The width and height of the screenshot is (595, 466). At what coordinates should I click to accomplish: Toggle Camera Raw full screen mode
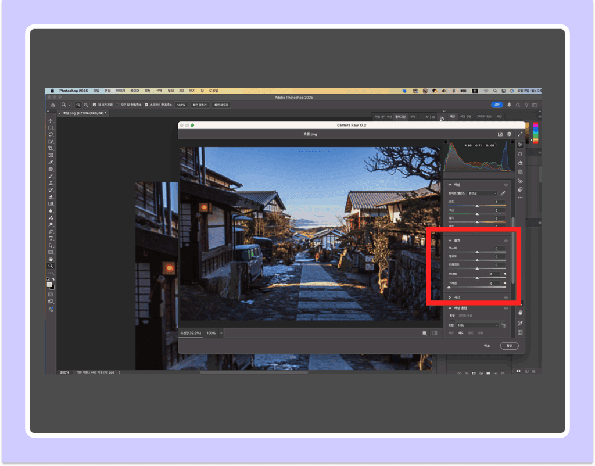click(x=520, y=134)
